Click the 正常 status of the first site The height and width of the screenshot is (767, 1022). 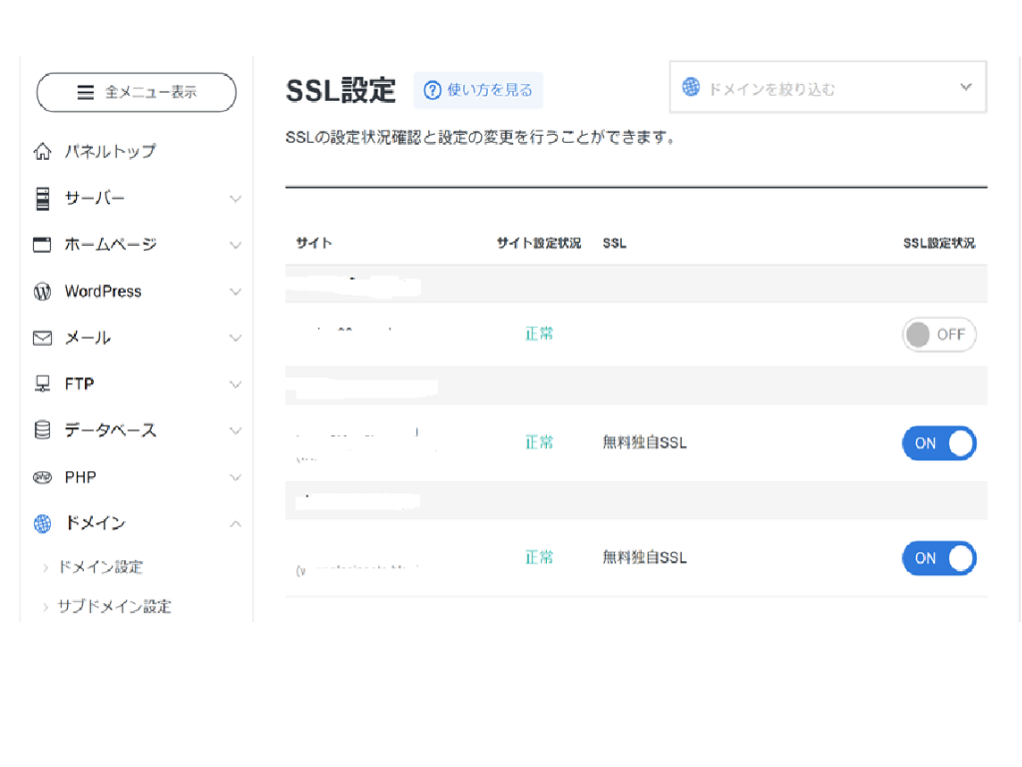[539, 335]
